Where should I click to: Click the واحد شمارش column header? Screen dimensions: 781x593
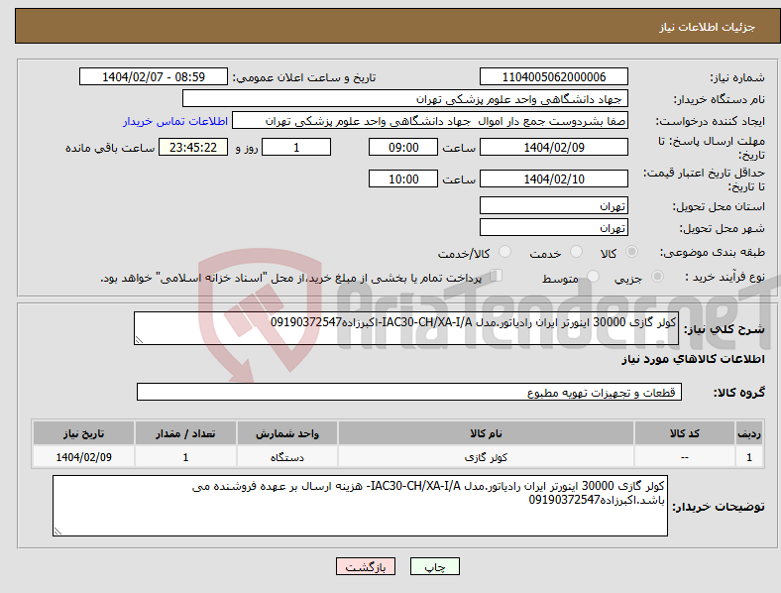coord(287,433)
